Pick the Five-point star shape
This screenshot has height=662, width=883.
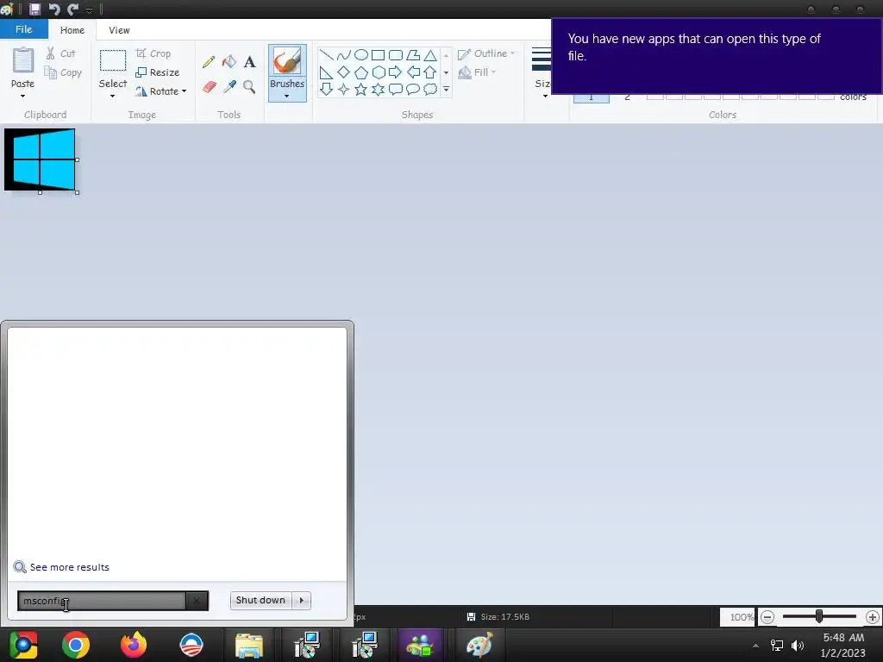click(361, 89)
